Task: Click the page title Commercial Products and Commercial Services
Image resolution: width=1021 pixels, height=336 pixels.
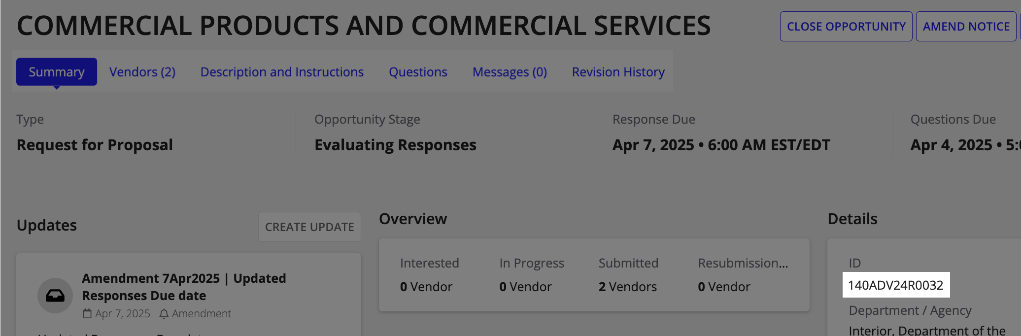Action: click(x=364, y=26)
